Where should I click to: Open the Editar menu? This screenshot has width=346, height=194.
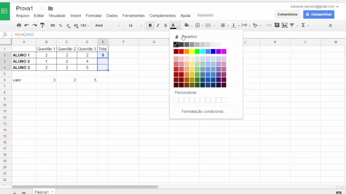[39, 16]
